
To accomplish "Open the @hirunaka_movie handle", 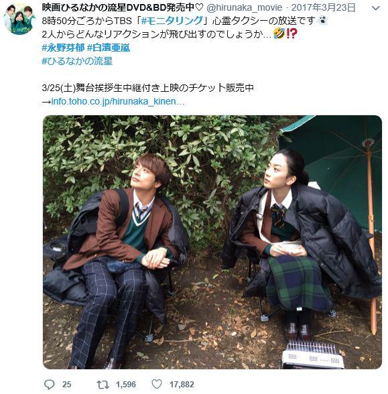I will click(x=244, y=8).
